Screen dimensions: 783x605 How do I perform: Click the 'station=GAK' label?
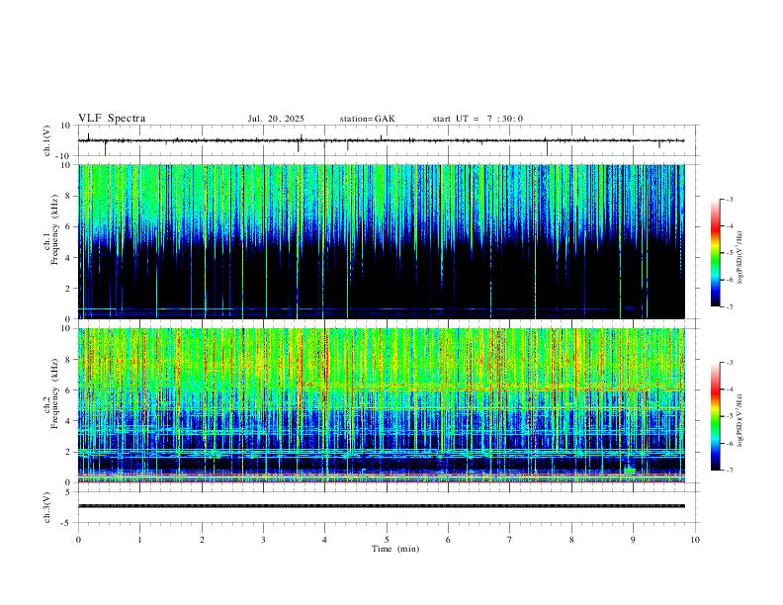pos(367,119)
